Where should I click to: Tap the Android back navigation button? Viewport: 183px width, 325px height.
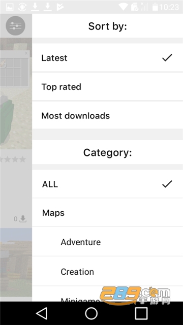pyautogui.click(x=42, y=313)
